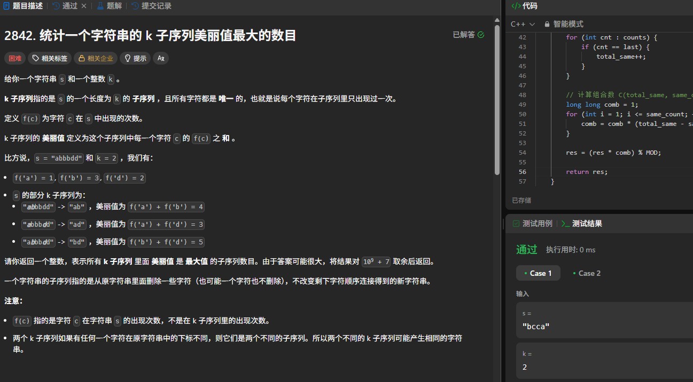693x382 pixels.
Task: Click the translate language icon button
Action: click(161, 58)
